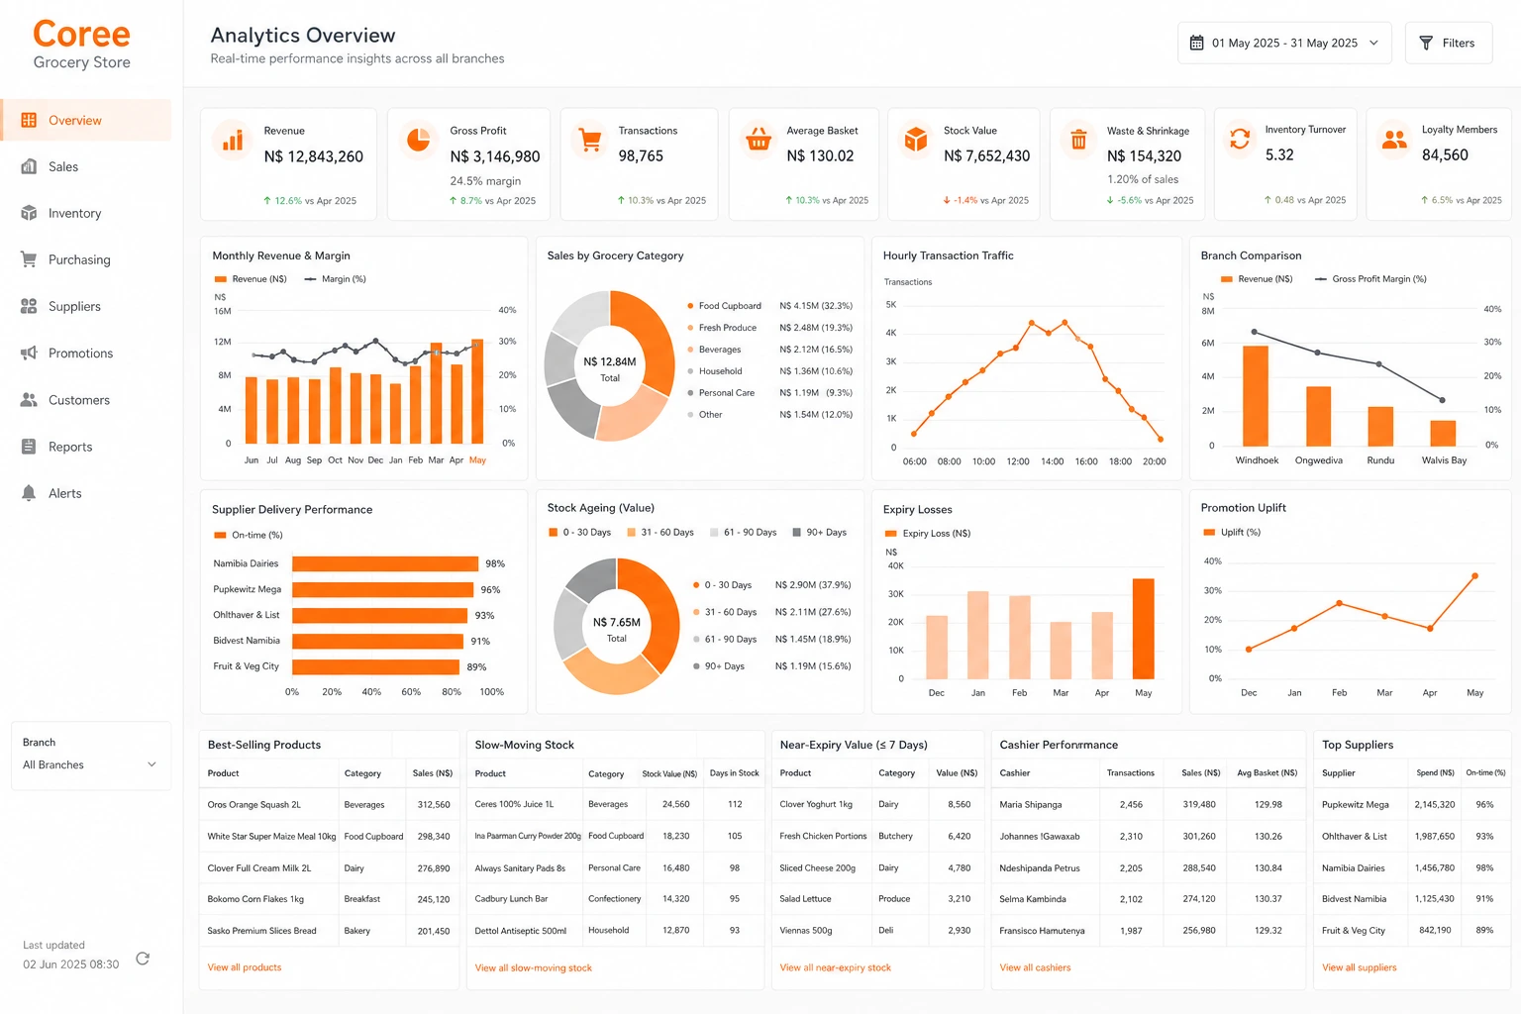Click the Revenue card bar-chart icon

pyautogui.click(x=233, y=140)
